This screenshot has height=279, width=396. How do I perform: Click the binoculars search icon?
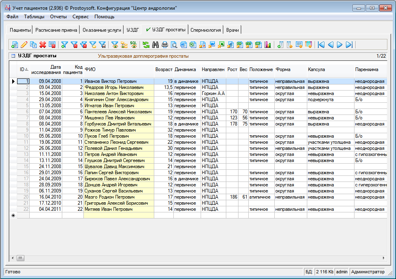155,45
